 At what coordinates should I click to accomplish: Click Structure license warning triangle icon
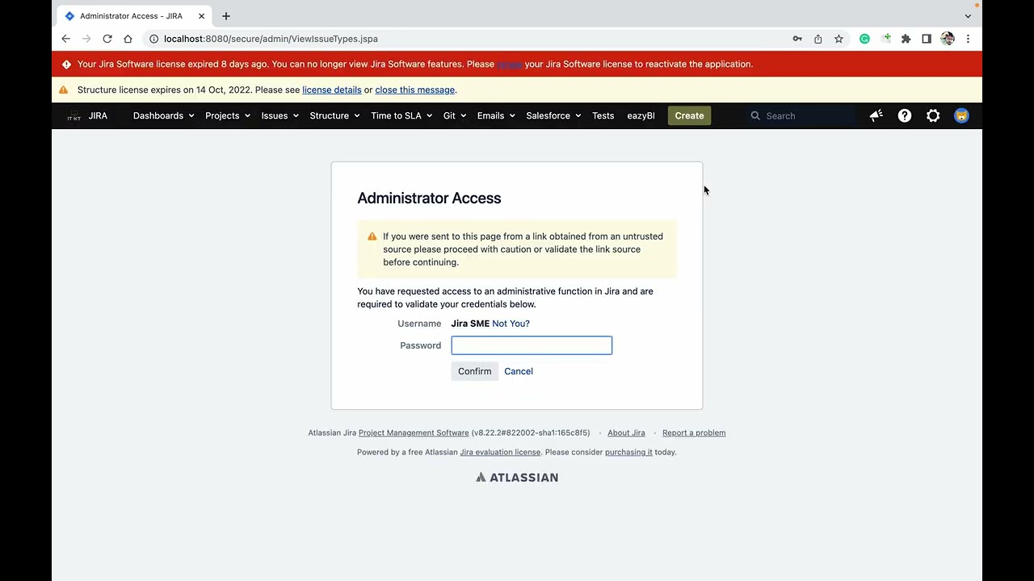click(63, 90)
